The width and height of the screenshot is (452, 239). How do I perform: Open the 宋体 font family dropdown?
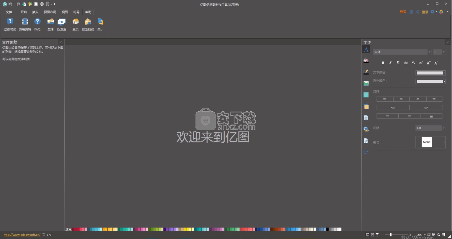point(429,52)
